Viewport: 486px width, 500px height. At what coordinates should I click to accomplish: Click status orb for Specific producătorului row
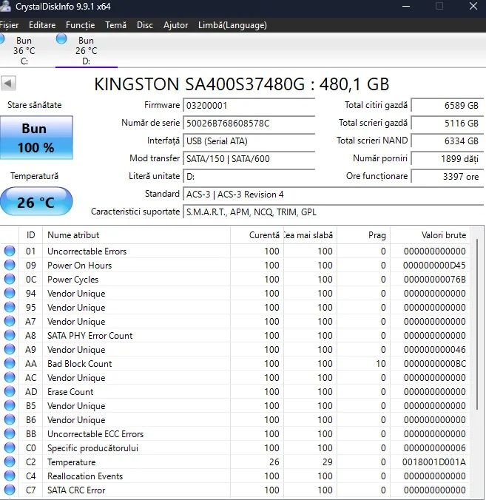[10, 447]
